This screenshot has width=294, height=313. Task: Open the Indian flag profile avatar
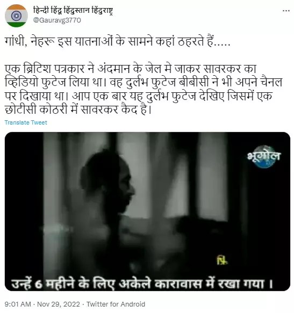(16, 16)
